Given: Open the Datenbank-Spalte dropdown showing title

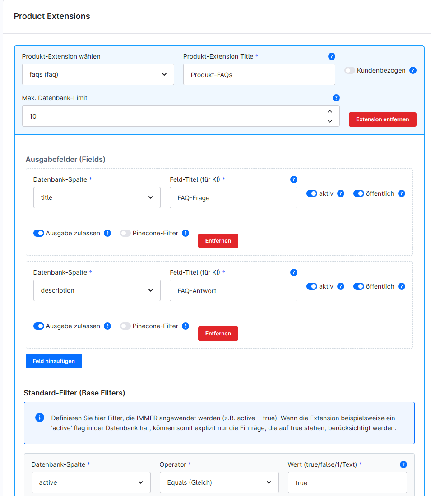Looking at the screenshot, I should pos(97,197).
